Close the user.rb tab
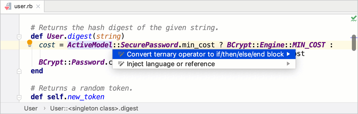The height and width of the screenshot is (114, 358). 38,7
